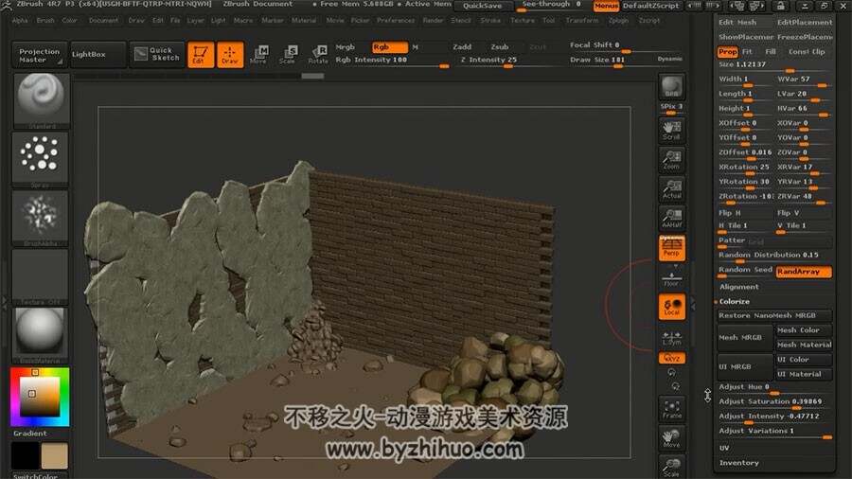The image size is (852, 479).
Task: Open the Tool menu
Action: (549, 21)
